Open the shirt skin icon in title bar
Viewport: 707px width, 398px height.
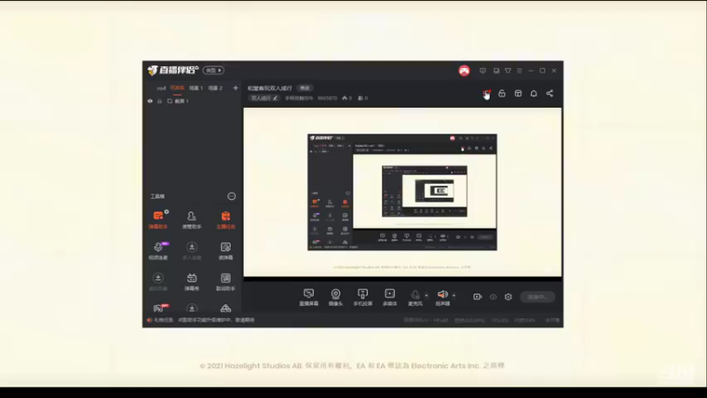click(x=508, y=71)
